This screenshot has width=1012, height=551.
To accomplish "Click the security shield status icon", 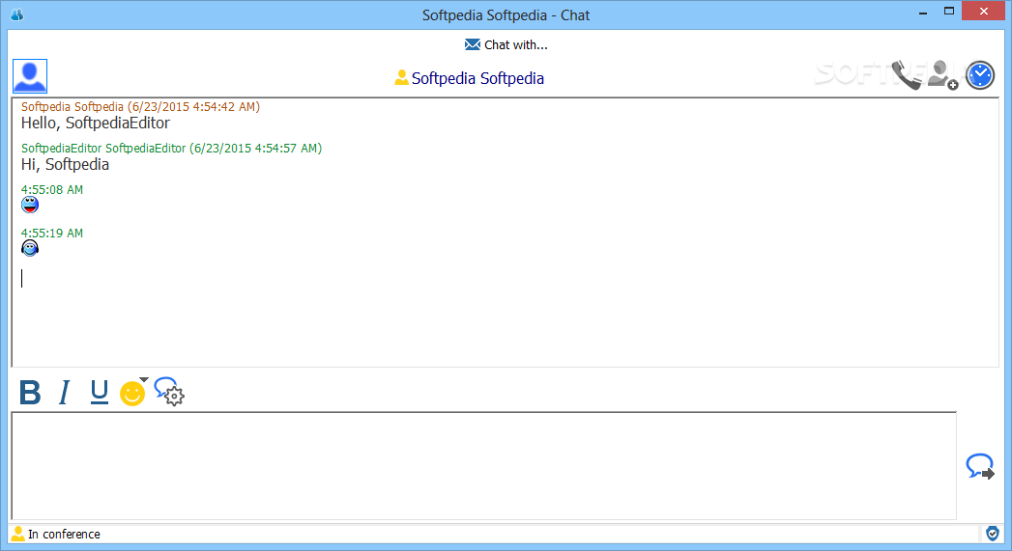I will 992,534.
